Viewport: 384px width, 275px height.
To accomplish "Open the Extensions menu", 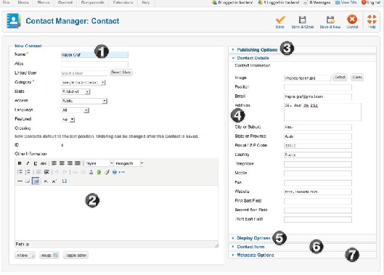I will tap(123, 2).
